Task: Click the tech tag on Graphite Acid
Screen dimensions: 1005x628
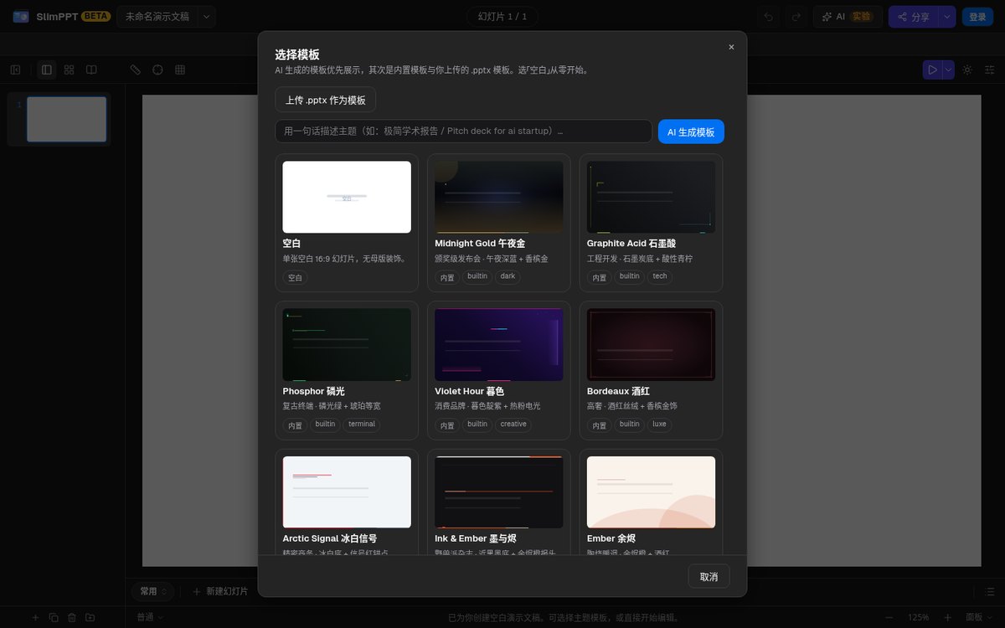Action: pyautogui.click(x=660, y=276)
